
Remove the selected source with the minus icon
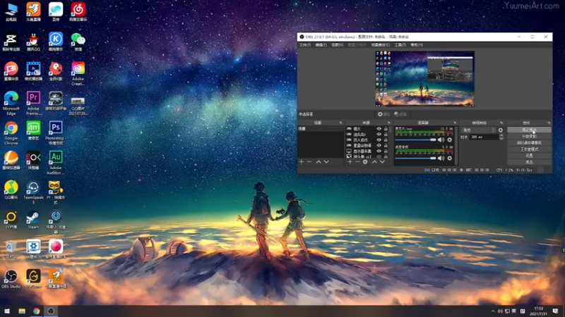pos(357,162)
